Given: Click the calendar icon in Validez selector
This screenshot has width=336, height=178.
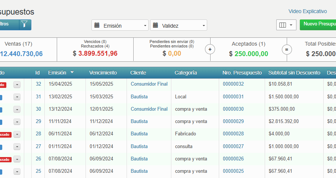Looking at the screenshot, I should point(155,25).
